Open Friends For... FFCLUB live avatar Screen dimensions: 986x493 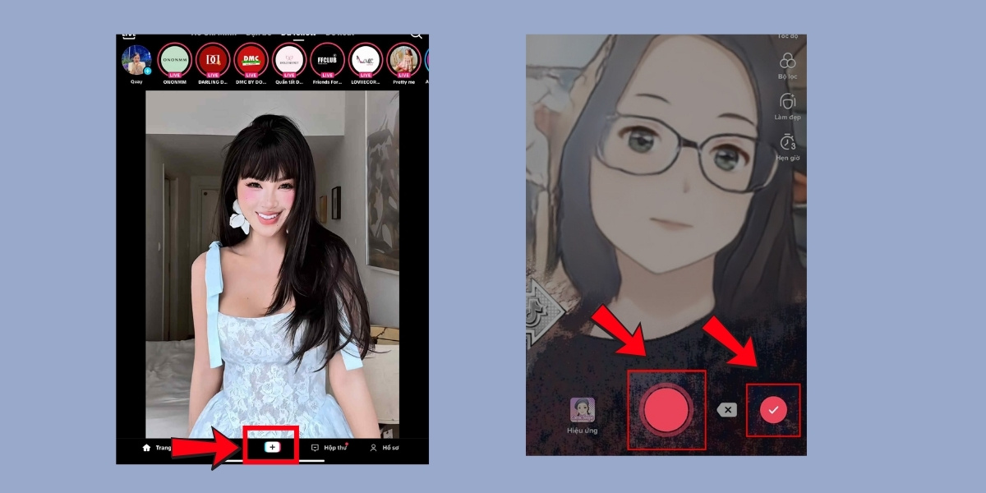pos(327,60)
